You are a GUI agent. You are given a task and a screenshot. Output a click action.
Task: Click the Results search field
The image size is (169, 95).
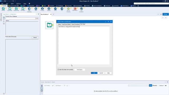tap(138, 85)
